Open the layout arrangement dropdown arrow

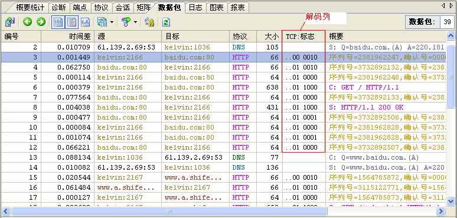tap(112, 22)
